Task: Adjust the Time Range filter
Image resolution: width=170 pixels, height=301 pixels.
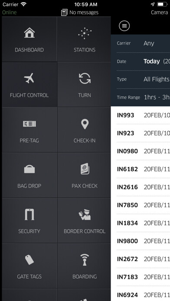Action: coord(141,97)
